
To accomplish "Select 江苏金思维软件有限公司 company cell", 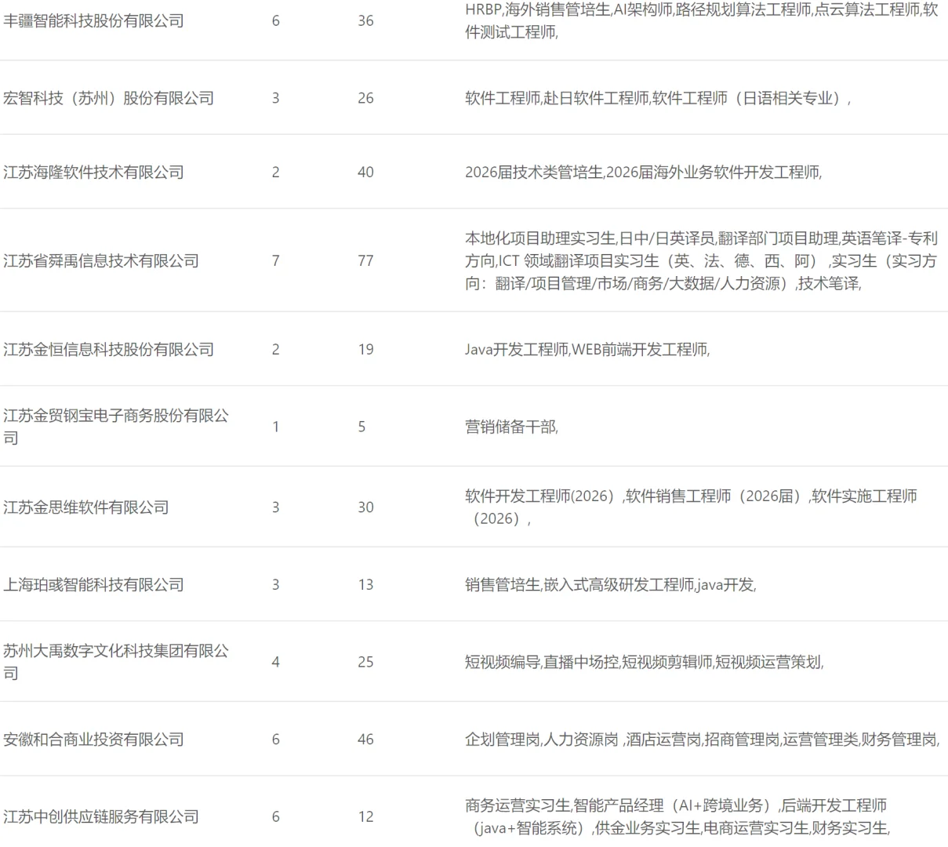I will click(86, 507).
